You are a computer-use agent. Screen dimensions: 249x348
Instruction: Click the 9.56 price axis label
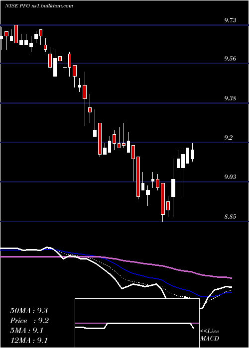point(230,59)
